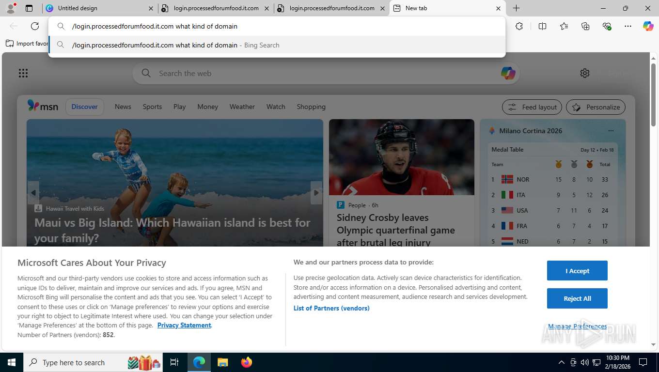Screen dimensions: 659x372
Task: Show hidden system tray icons
Action: 562,362
